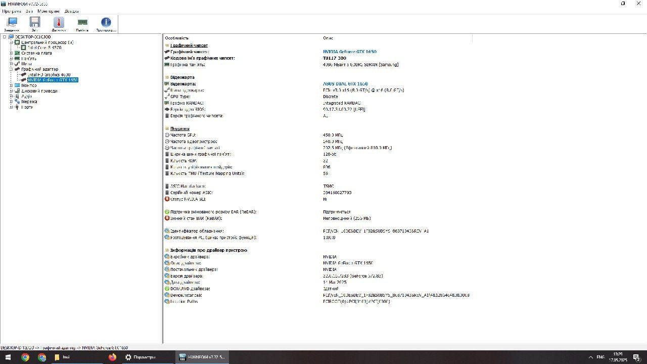
Task: Click green check icon beside DCH/UWD драйвера
Action: [x=167, y=289]
